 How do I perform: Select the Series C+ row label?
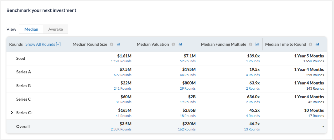25,113
